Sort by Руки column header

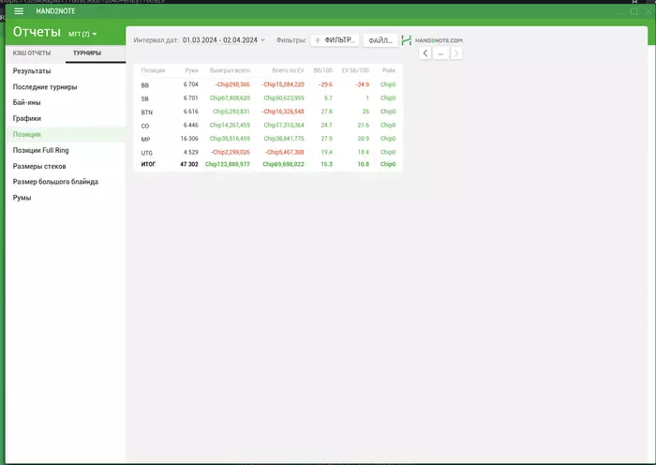[191, 70]
